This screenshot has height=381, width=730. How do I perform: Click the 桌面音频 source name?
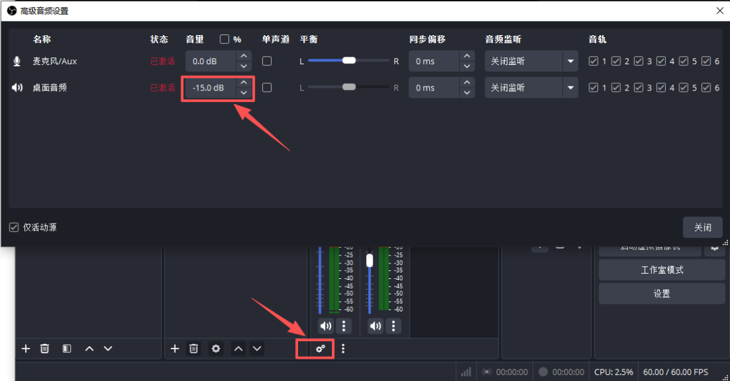tap(50, 87)
